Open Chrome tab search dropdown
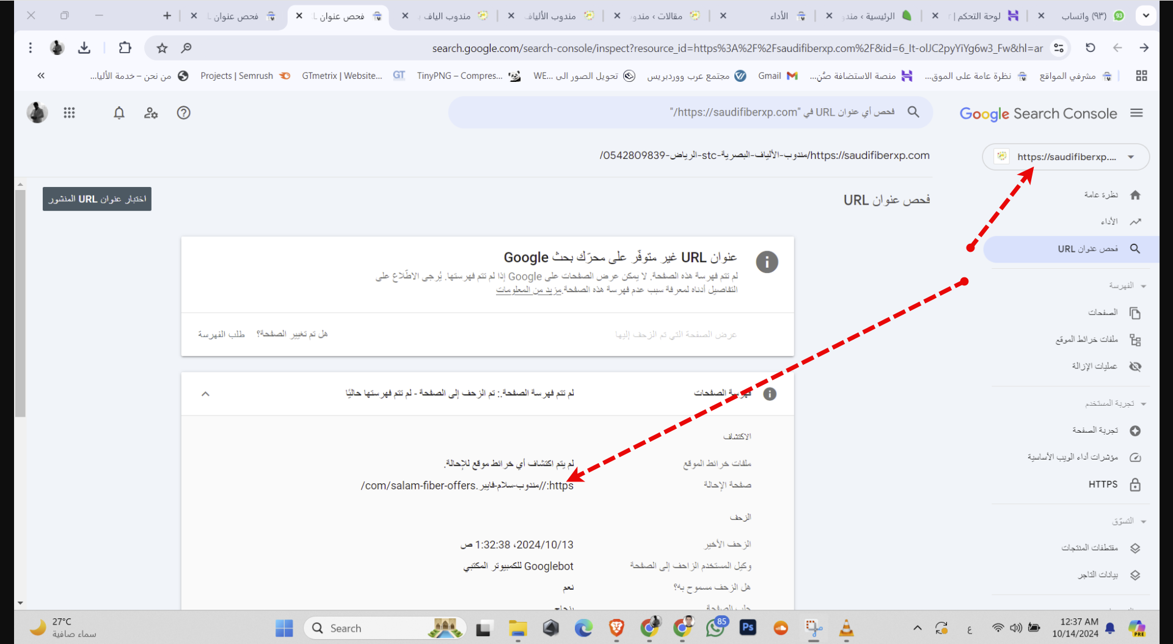The height and width of the screenshot is (644, 1173). pos(1146,16)
